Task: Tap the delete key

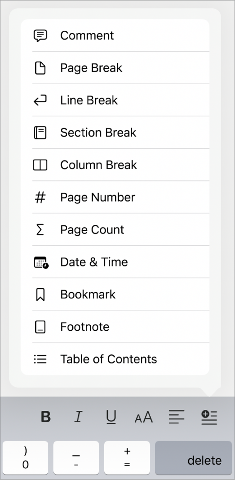Action: click(x=194, y=458)
